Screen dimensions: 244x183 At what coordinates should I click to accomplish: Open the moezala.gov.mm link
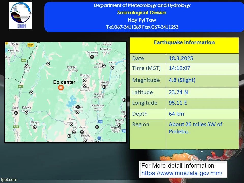[x=182, y=173]
